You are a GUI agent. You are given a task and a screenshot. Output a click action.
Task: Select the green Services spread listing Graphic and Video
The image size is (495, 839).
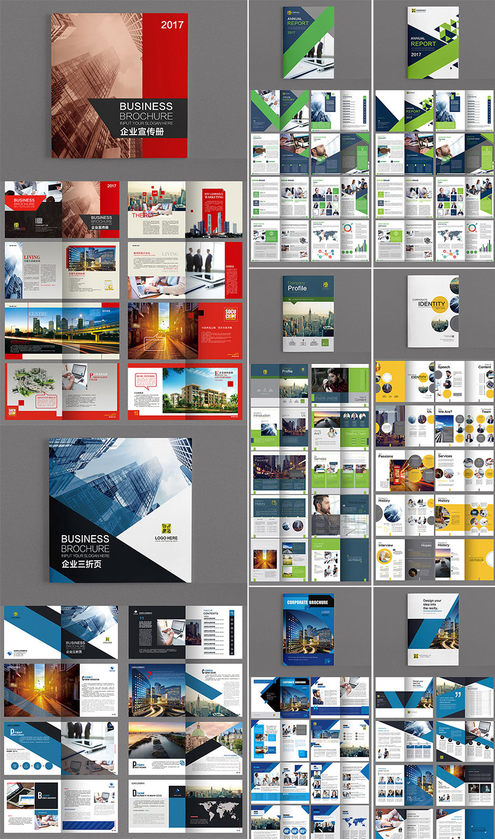340,471
